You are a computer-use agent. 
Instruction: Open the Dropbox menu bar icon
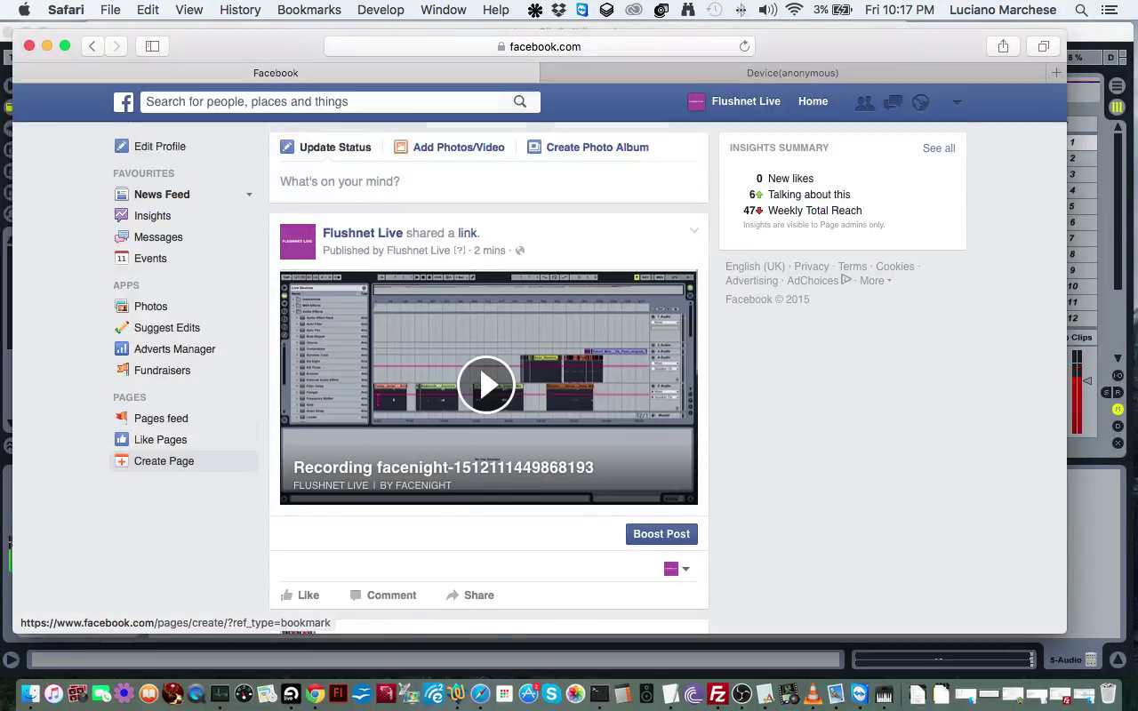pos(558,10)
